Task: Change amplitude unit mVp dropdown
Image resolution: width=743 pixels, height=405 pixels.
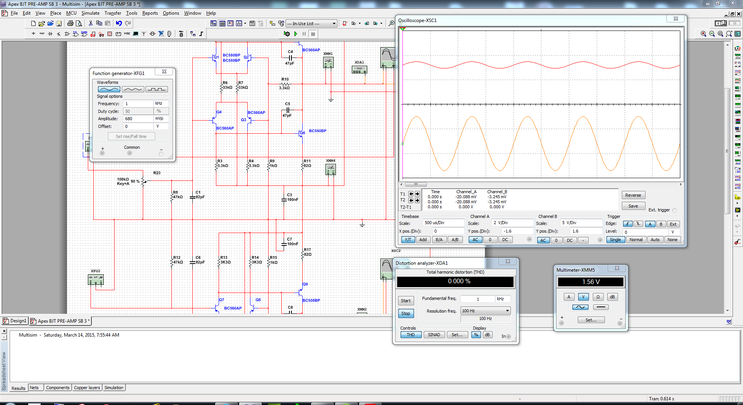Action: click(x=161, y=119)
